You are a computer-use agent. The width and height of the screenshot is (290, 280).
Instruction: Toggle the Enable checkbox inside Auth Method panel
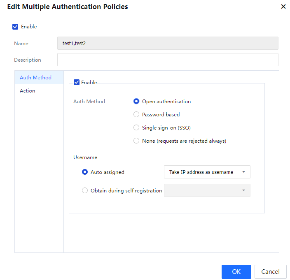pos(77,82)
